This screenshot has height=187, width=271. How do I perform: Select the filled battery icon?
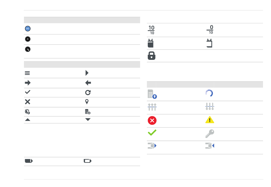(x=29, y=161)
